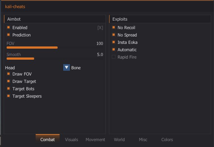Switch to the Colors tab
The width and height of the screenshot is (214, 147).
click(167, 140)
